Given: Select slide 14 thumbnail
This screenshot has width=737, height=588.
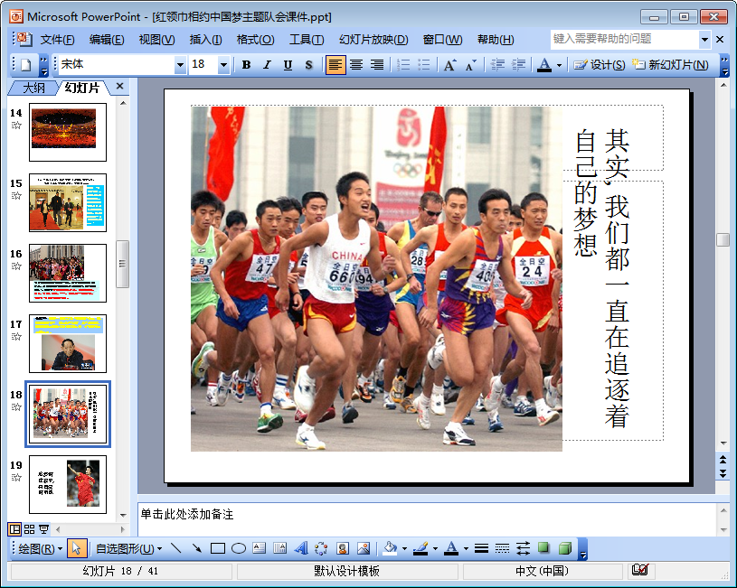Looking at the screenshot, I should 68,133.
